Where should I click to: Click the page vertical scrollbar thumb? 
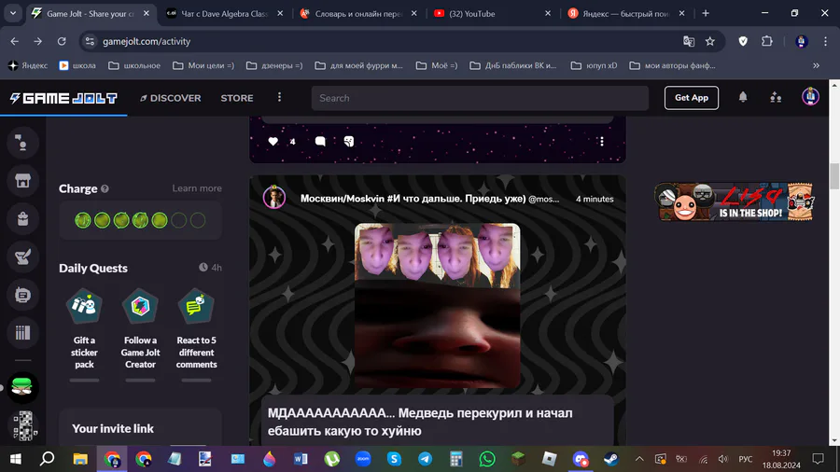[x=834, y=176]
